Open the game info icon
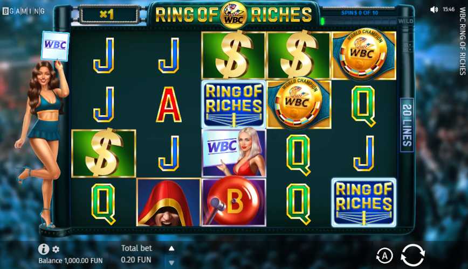The height and width of the screenshot is (269, 468). 44,249
